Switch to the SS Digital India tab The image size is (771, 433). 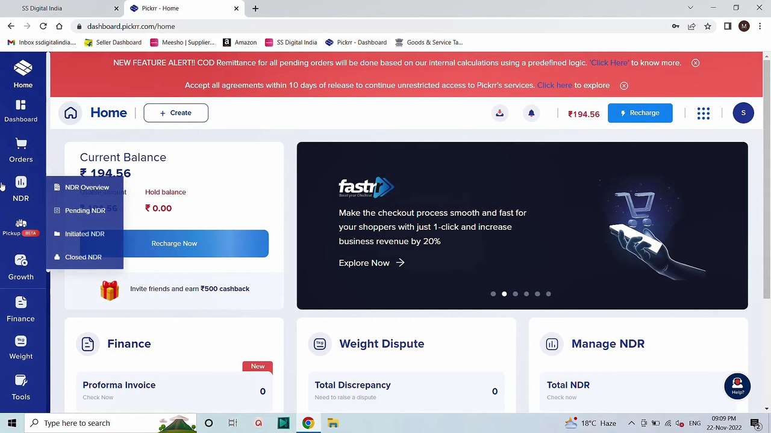click(x=63, y=8)
